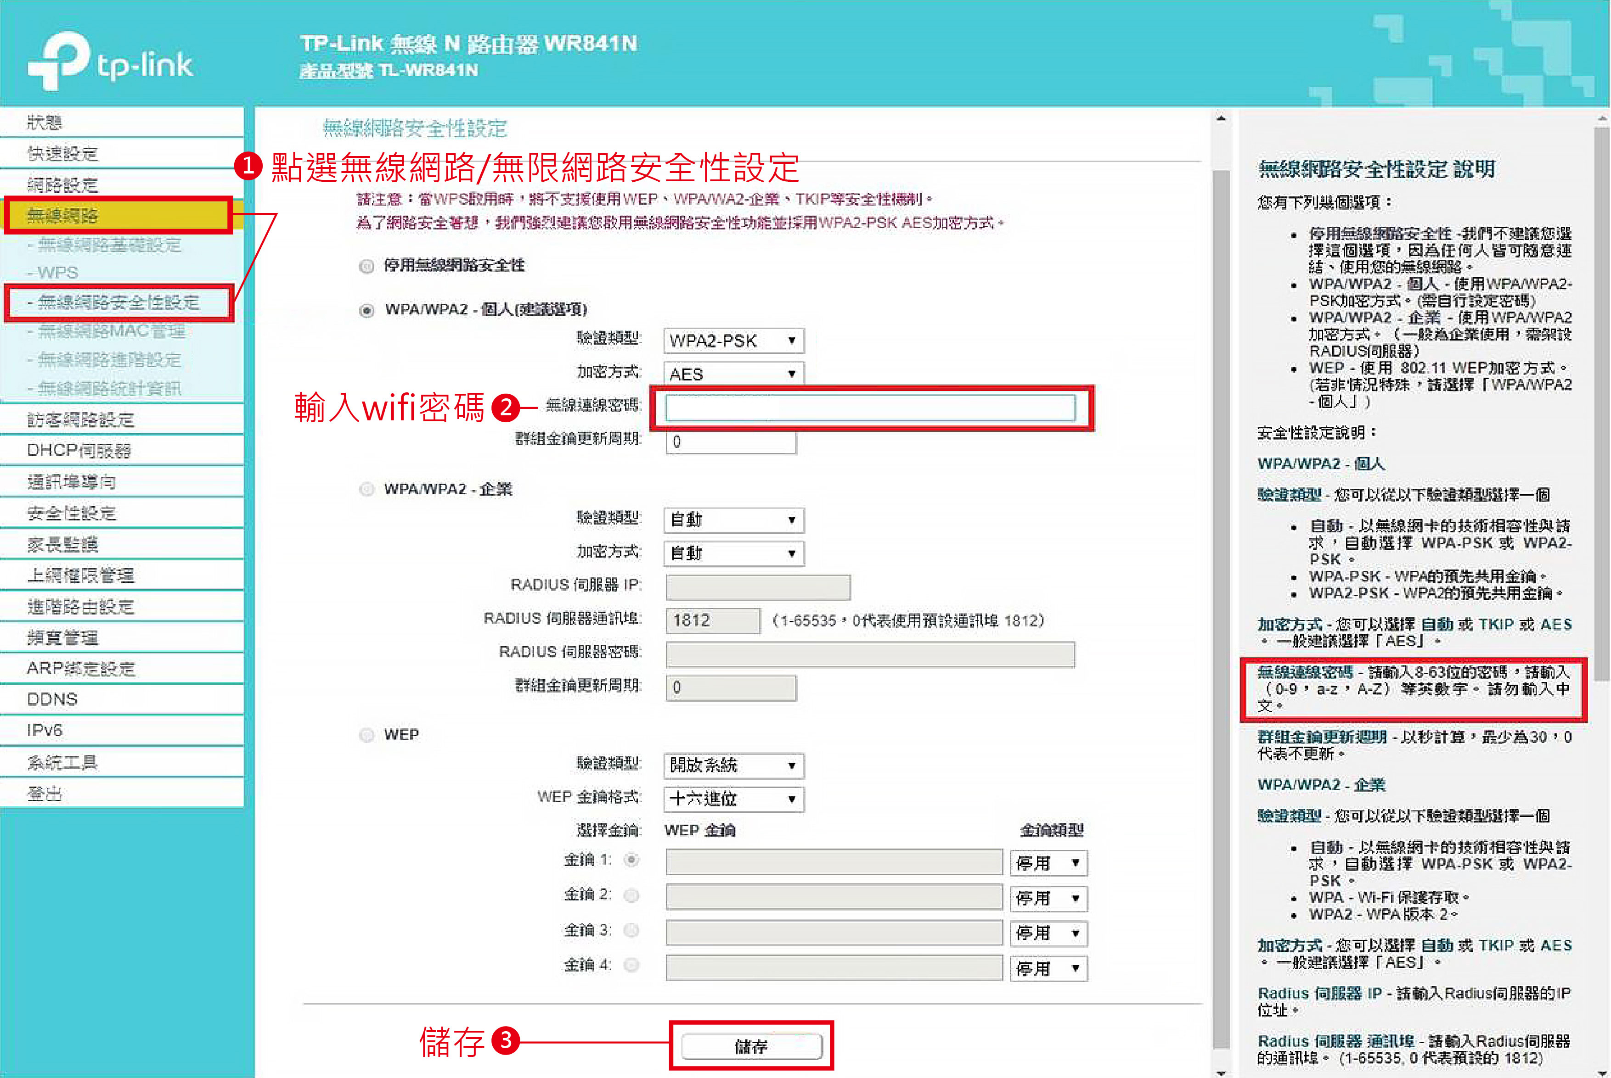The width and height of the screenshot is (1611, 1078).
Task: Select WPA/WPA2 - 個人 radio button
Action: [x=366, y=311]
